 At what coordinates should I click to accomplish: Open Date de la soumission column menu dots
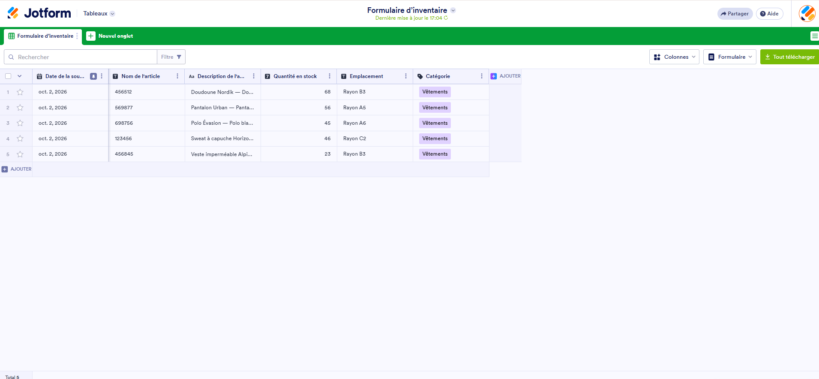[102, 76]
